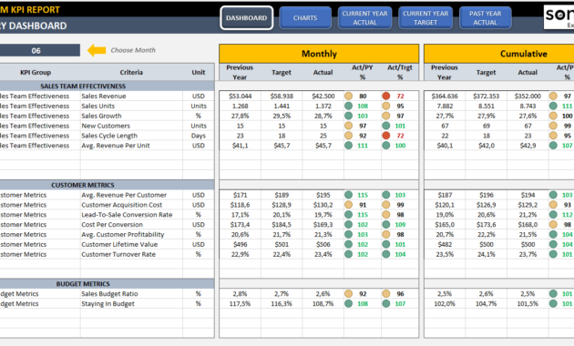This screenshot has width=574, height=346.
Task: Click the red indicator dot in Sales Revenue's Monthly Act/Trgt cell
Action: click(385, 97)
